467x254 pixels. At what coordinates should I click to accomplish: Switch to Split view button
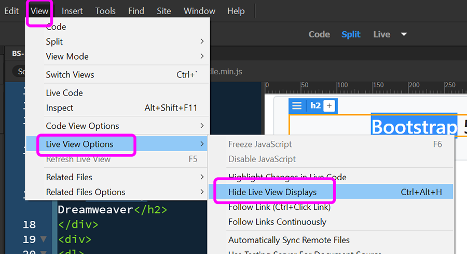[351, 34]
